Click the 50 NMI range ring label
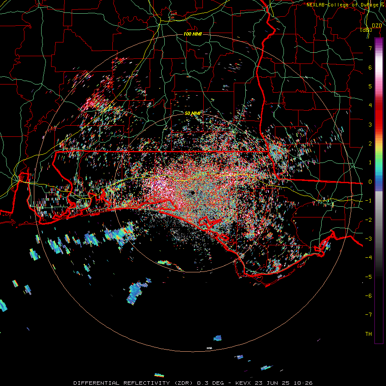The width and height of the screenshot is (386, 386). [193, 113]
